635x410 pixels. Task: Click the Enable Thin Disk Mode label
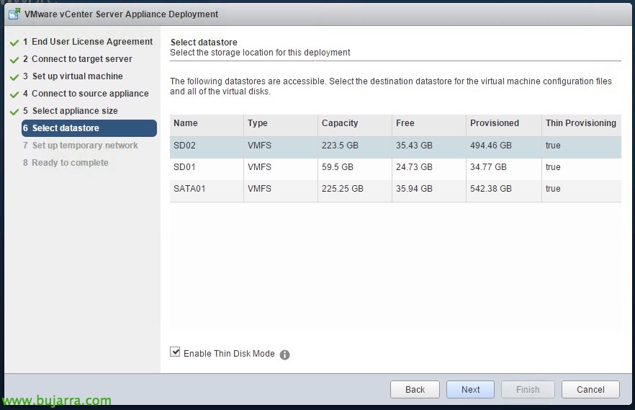(229, 354)
